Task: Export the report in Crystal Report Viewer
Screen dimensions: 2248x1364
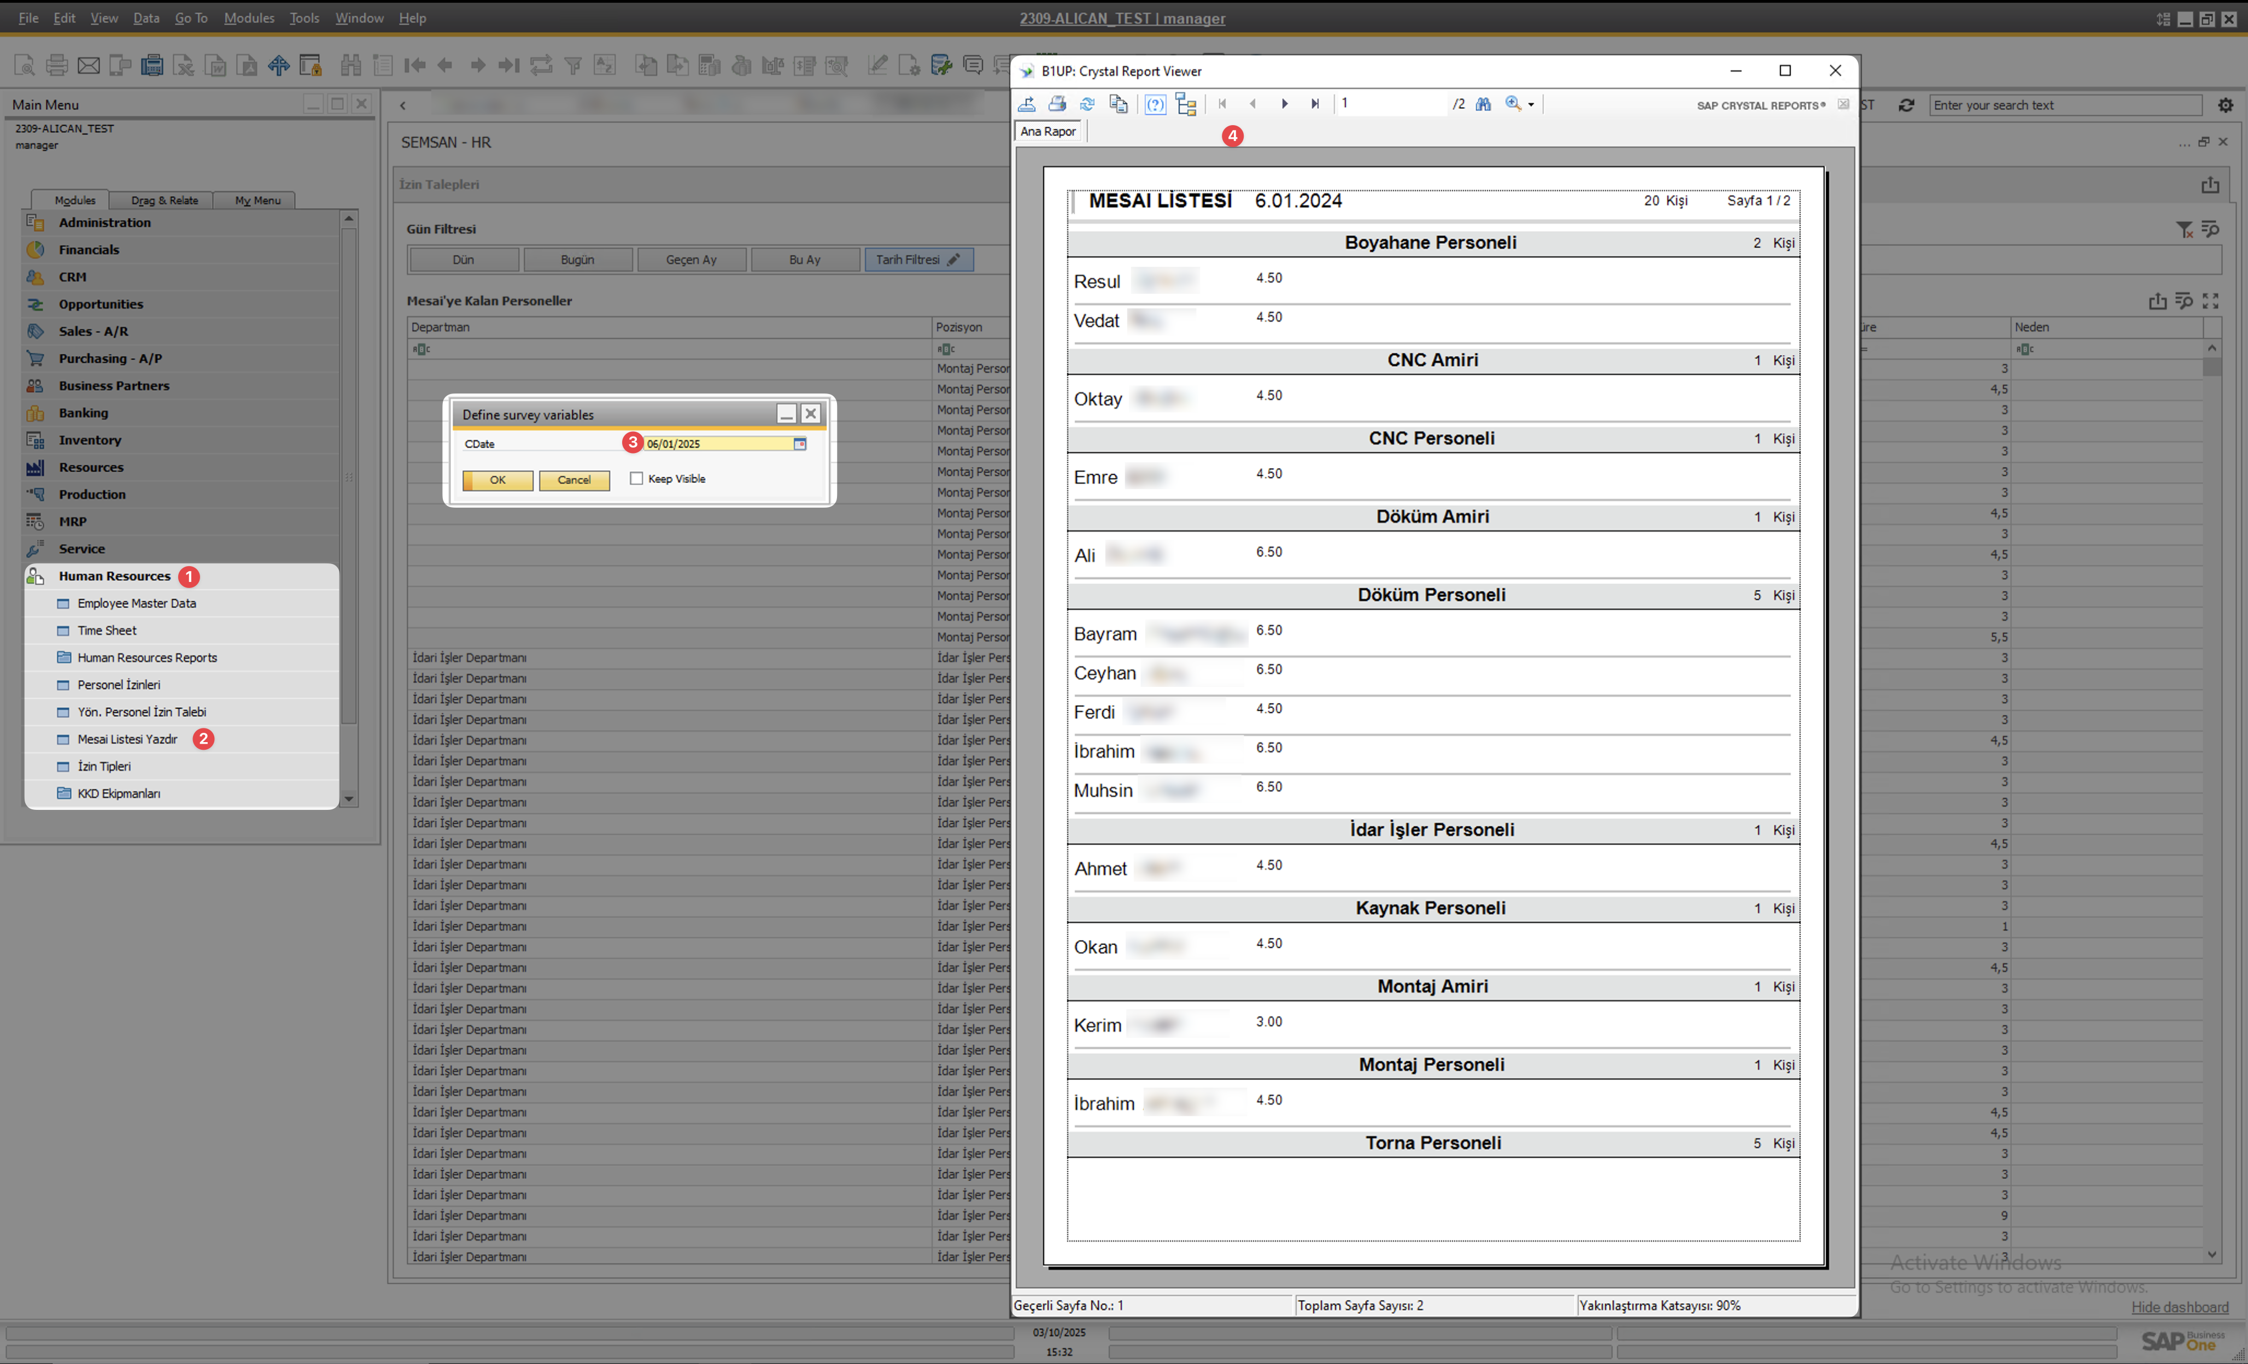Action: [x=1026, y=104]
